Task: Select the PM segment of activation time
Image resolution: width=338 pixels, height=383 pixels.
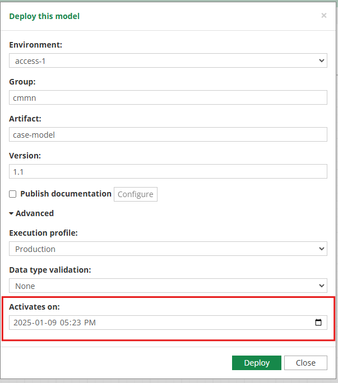Action: click(90, 323)
